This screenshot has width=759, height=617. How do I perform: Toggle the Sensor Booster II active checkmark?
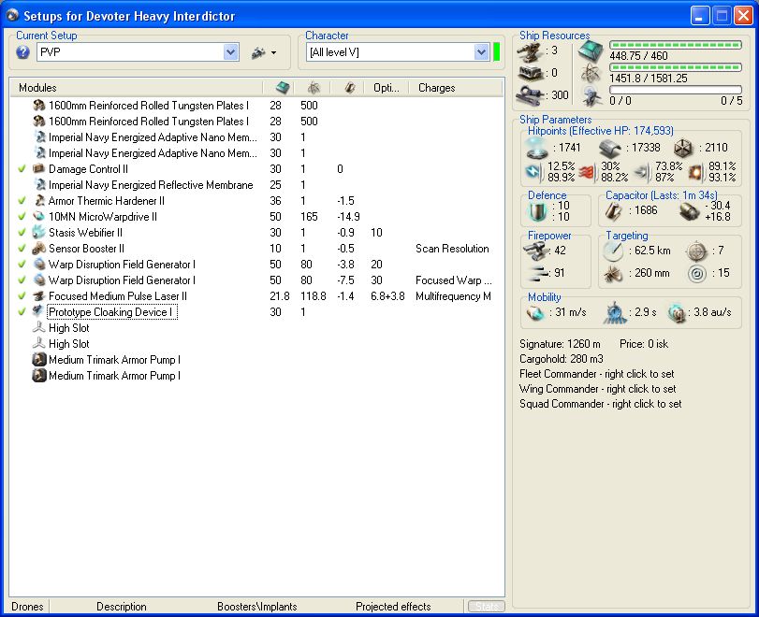pos(22,249)
